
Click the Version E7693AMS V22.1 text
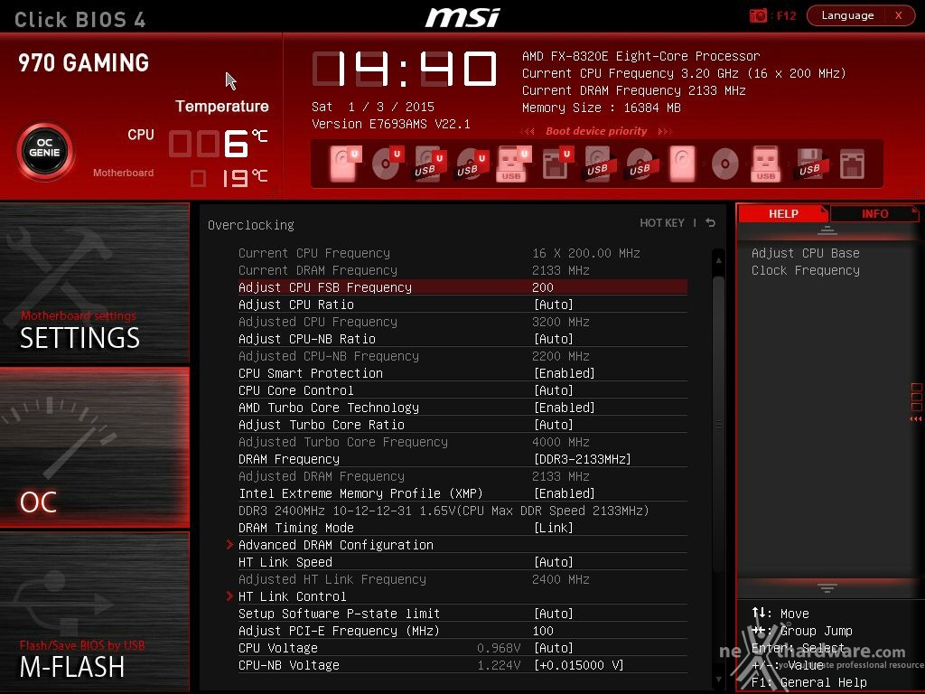tap(390, 124)
